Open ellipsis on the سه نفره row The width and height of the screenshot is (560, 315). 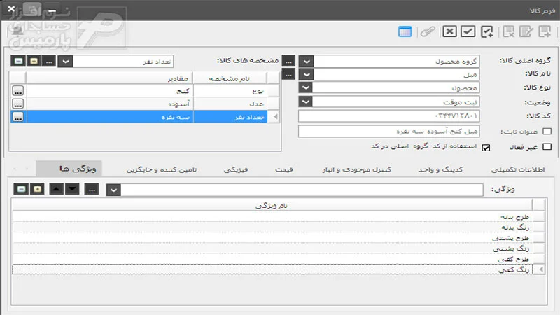click(x=18, y=116)
